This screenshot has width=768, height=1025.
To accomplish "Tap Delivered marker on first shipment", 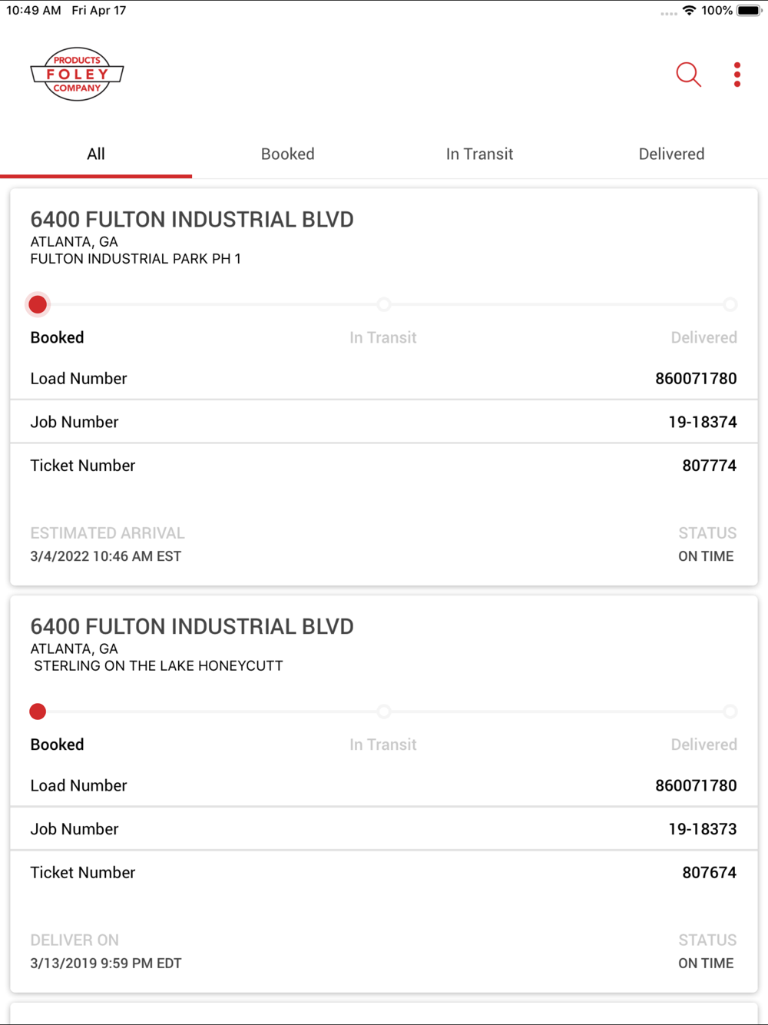I will pyautogui.click(x=730, y=304).
